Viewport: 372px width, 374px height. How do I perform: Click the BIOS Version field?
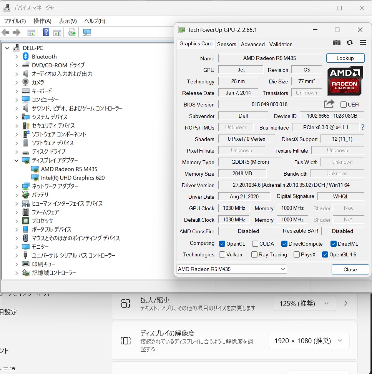coord(269,104)
